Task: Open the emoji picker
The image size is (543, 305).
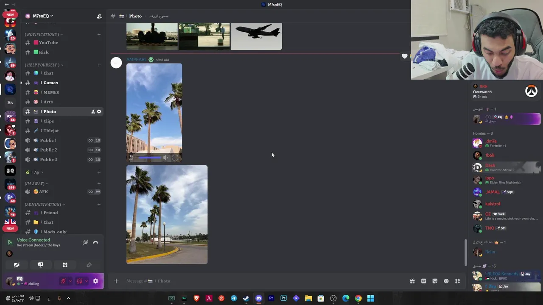Action: coord(446,281)
